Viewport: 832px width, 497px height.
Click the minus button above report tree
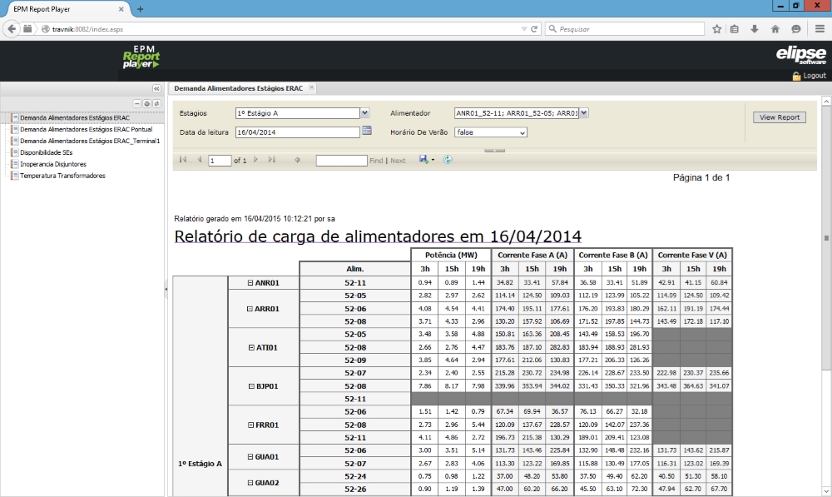(x=137, y=103)
